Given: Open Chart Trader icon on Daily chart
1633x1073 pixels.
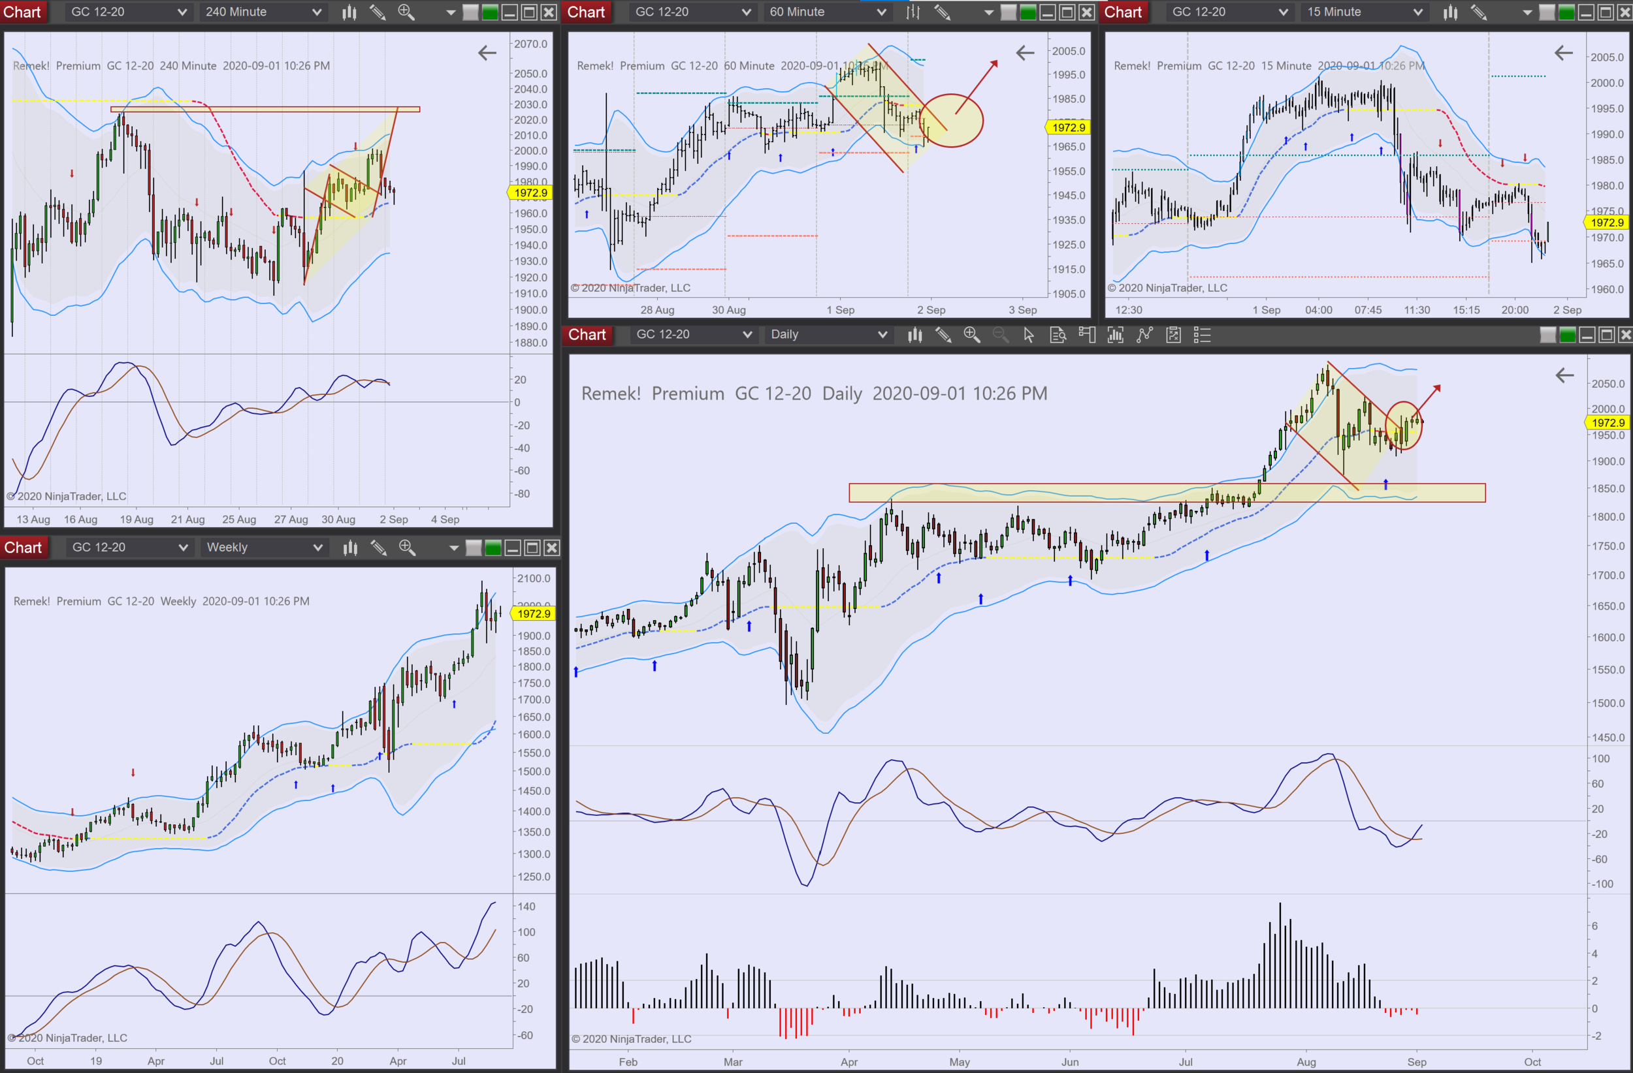Looking at the screenshot, I should (1086, 335).
